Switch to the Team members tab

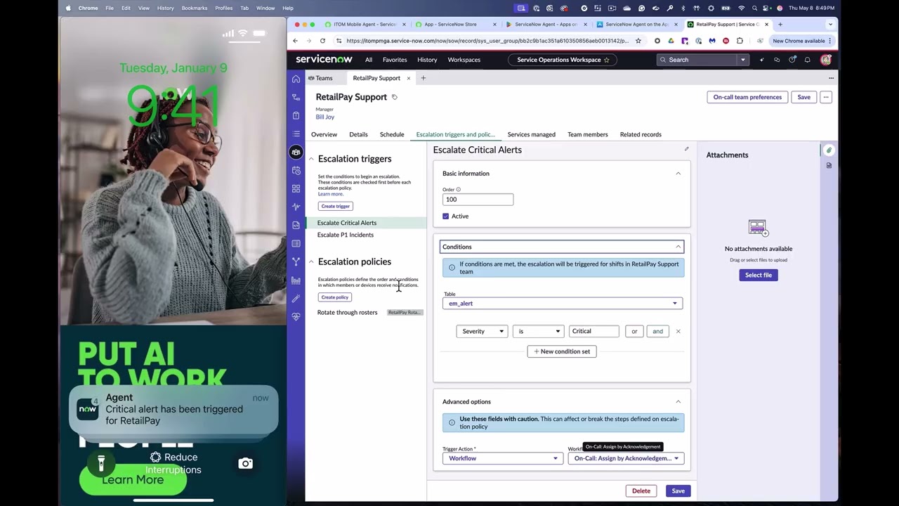point(587,134)
